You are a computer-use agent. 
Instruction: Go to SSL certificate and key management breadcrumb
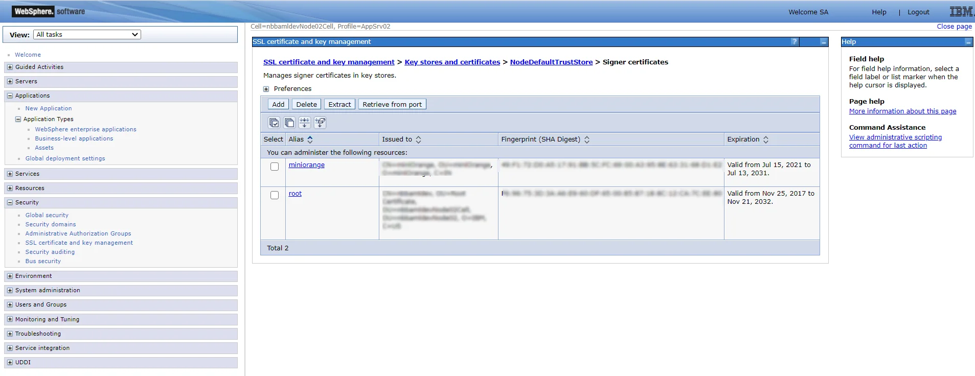click(x=329, y=62)
